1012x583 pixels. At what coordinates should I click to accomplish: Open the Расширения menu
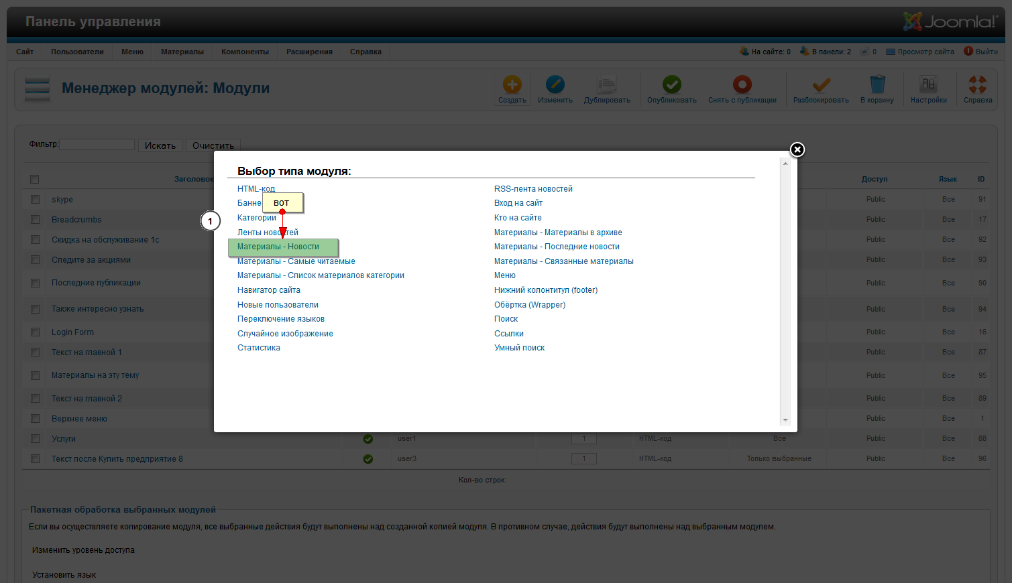point(309,52)
